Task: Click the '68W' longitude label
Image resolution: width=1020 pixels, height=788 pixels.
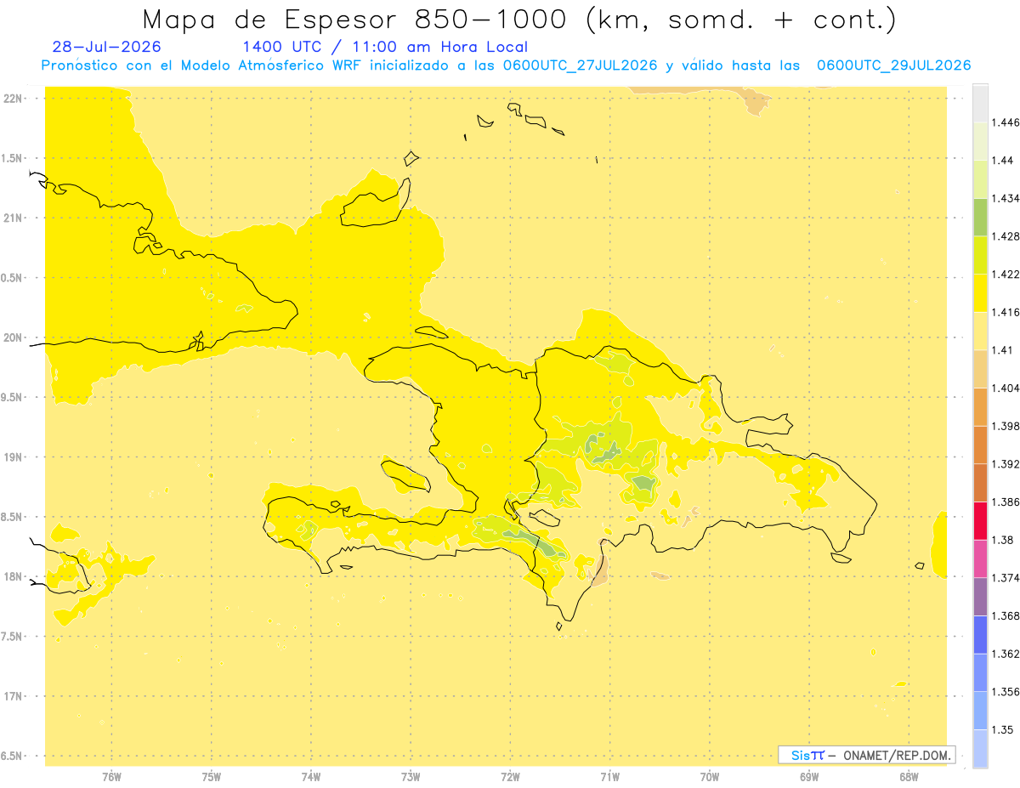Action: point(909,776)
